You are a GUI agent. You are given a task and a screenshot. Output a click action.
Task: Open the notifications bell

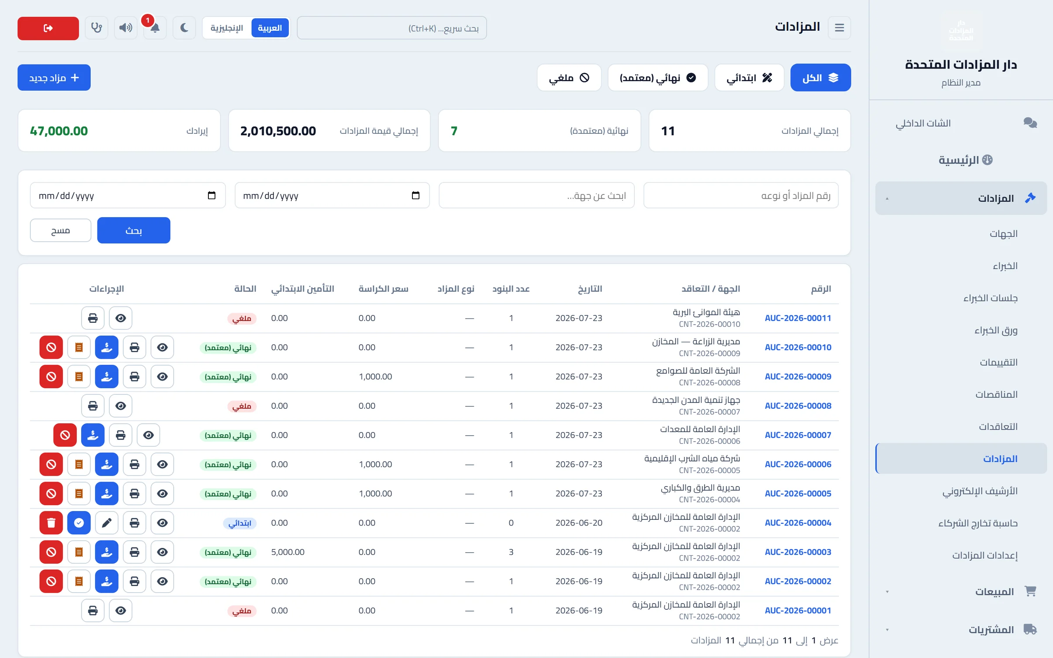coord(155,28)
